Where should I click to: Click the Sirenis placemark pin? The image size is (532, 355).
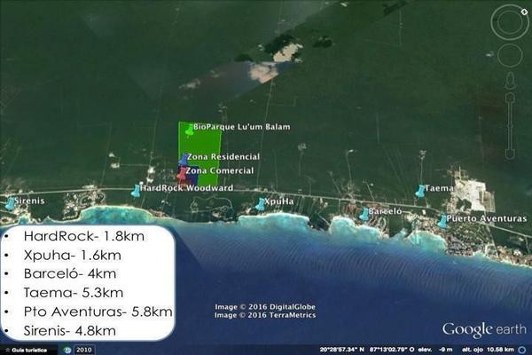click(10, 203)
